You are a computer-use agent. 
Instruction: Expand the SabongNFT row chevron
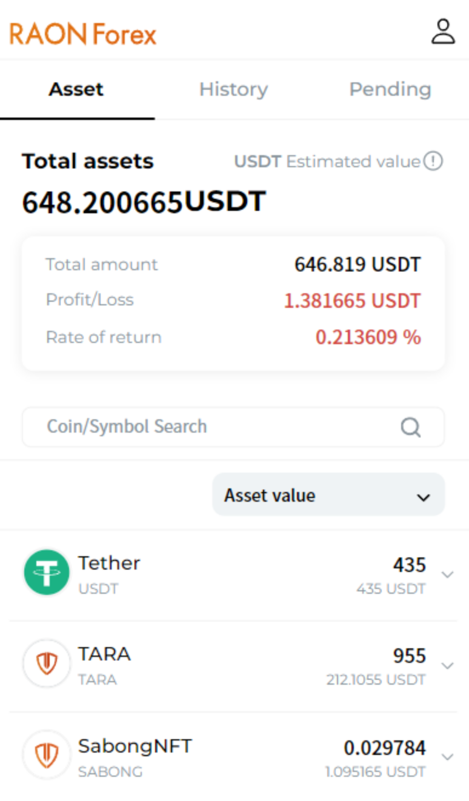448,756
